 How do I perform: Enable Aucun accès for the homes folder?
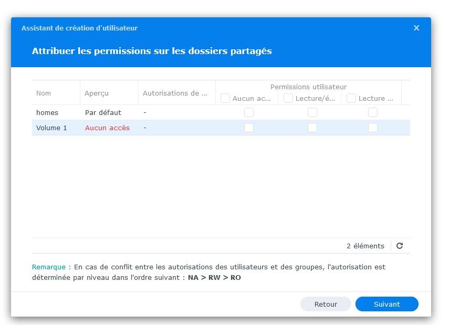coord(249,112)
